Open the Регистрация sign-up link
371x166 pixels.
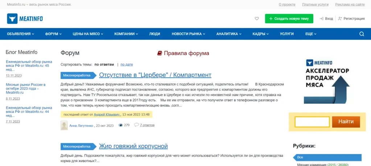[351, 18]
